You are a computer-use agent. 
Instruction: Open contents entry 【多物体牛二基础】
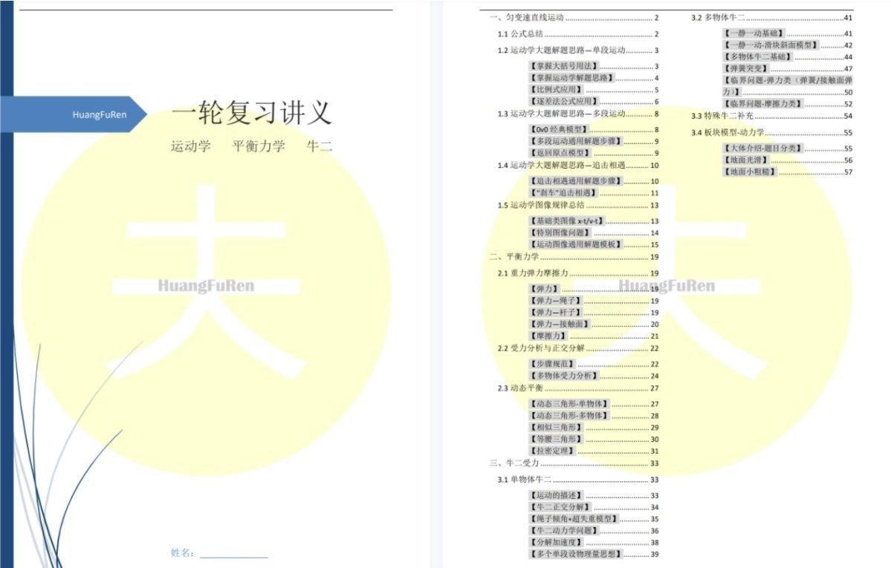788,56
